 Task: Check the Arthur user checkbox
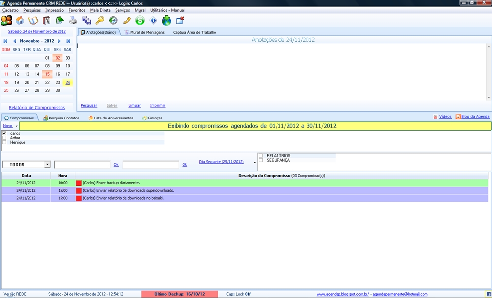[4, 138]
